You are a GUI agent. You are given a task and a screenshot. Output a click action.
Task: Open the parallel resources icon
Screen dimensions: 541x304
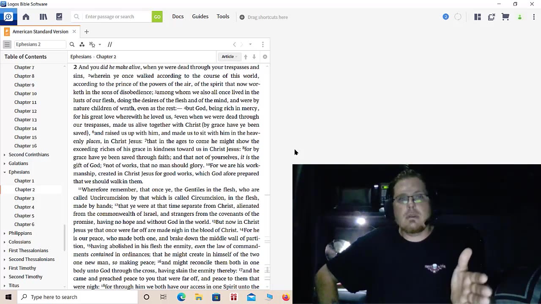110,44
